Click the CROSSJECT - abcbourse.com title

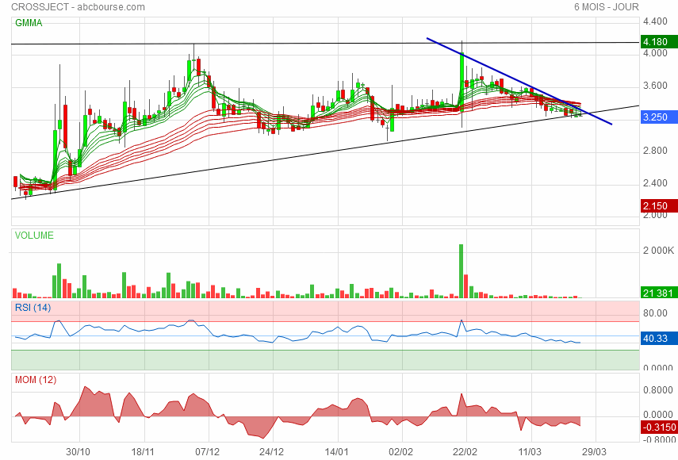click(78, 7)
